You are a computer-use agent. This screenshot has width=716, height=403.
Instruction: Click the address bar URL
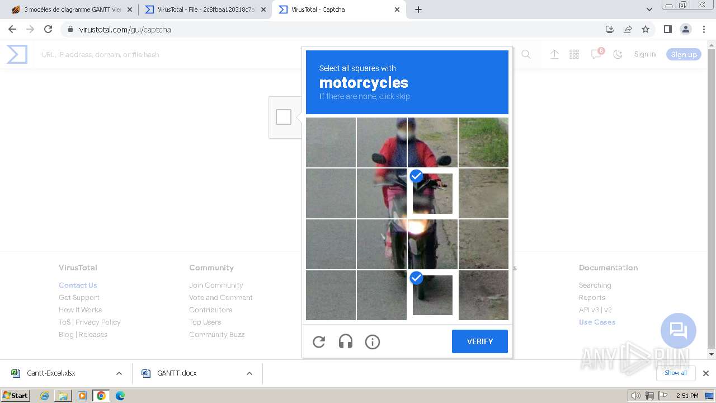(x=125, y=30)
